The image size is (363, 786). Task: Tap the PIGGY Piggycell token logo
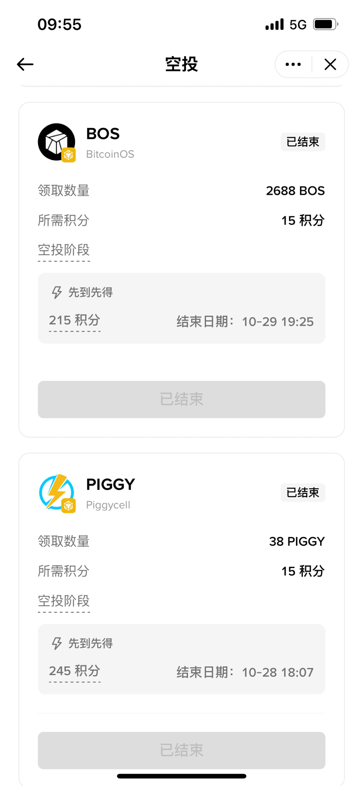(57, 493)
